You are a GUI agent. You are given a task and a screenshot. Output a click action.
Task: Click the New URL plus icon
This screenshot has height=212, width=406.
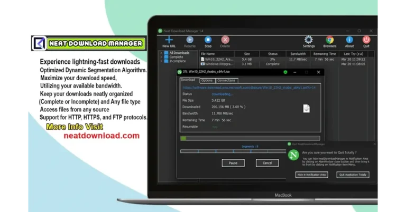coord(169,40)
